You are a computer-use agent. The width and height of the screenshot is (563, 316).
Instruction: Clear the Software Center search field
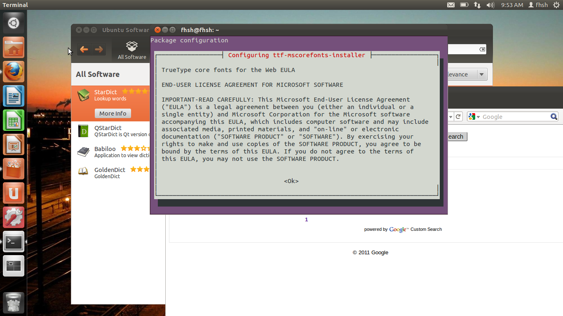tap(482, 49)
